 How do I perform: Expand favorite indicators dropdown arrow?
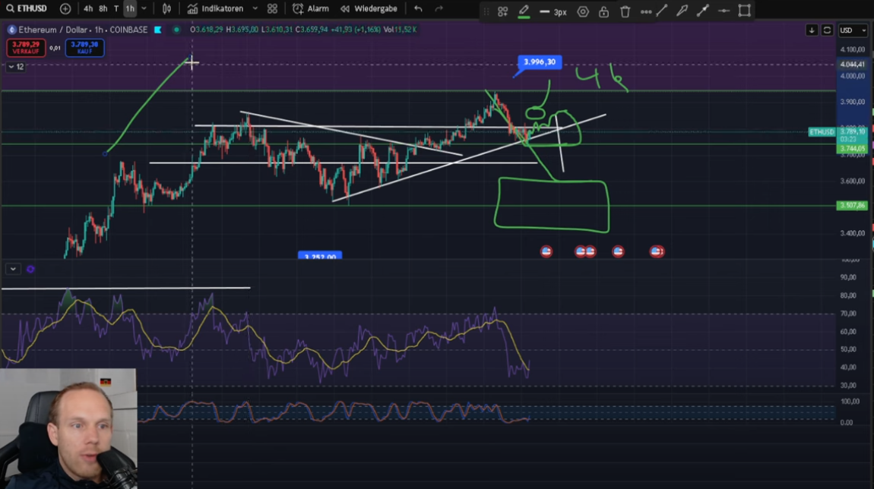[255, 8]
